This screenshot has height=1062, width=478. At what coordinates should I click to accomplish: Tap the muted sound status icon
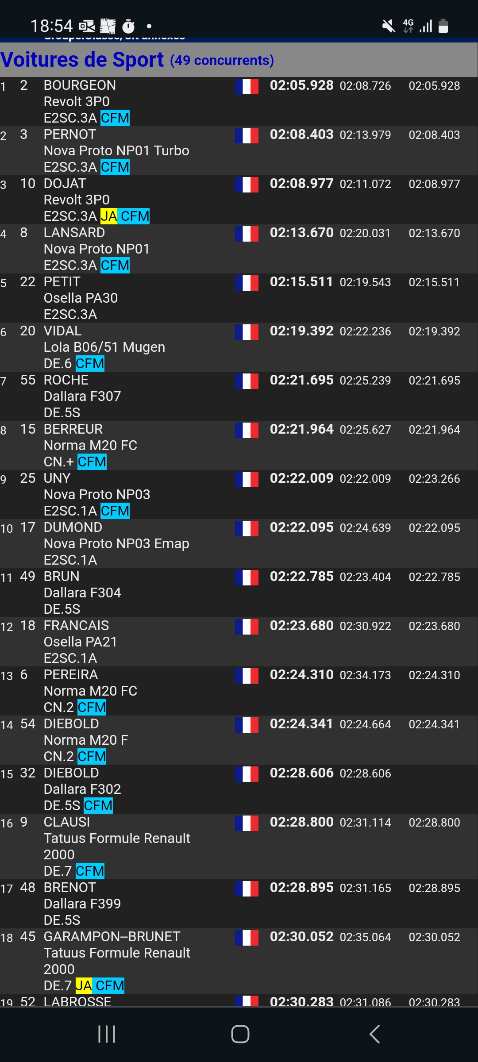coord(389,26)
